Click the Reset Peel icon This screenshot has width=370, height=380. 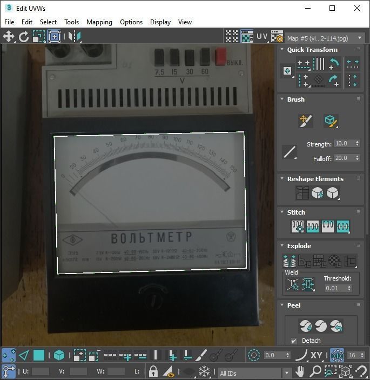click(x=337, y=326)
